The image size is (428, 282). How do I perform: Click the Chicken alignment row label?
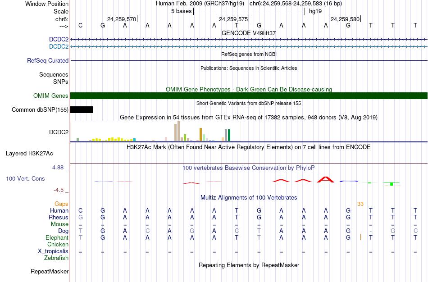coord(58,244)
